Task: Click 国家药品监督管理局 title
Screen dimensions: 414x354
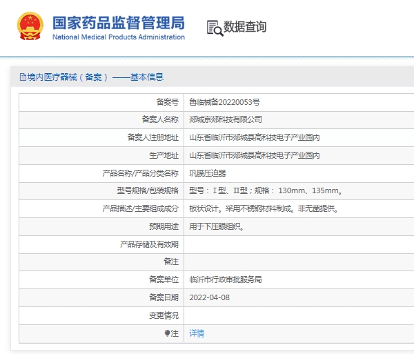Action: tap(119, 23)
